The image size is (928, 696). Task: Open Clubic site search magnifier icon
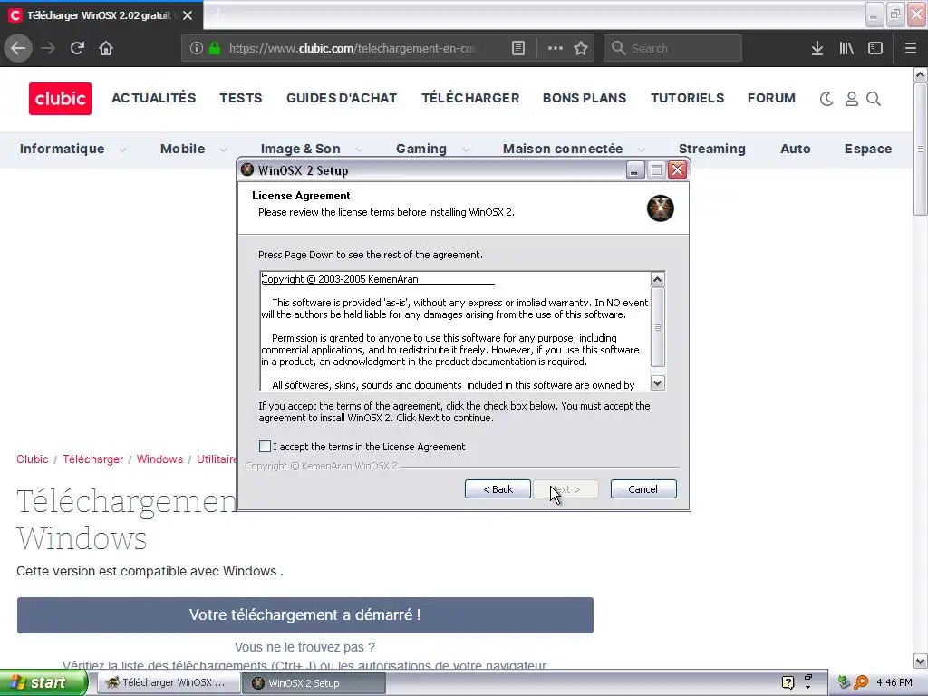point(874,99)
